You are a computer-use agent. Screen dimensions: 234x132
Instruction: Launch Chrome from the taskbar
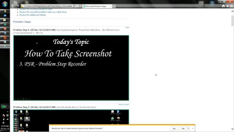pos(5,11)
